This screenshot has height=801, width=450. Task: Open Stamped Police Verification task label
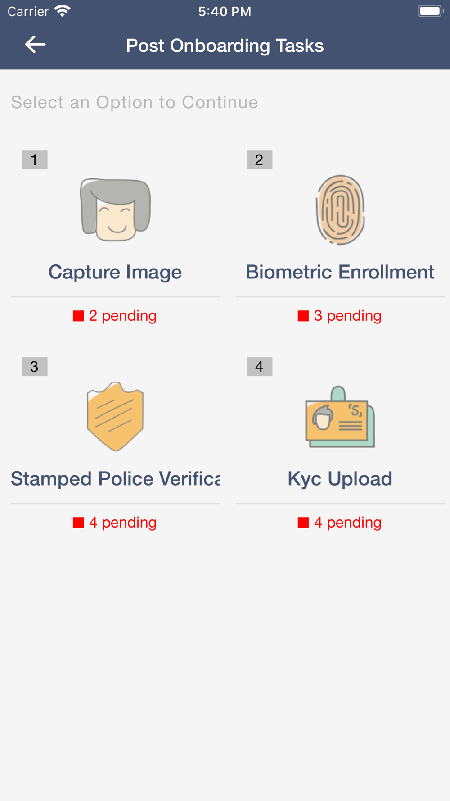115,479
